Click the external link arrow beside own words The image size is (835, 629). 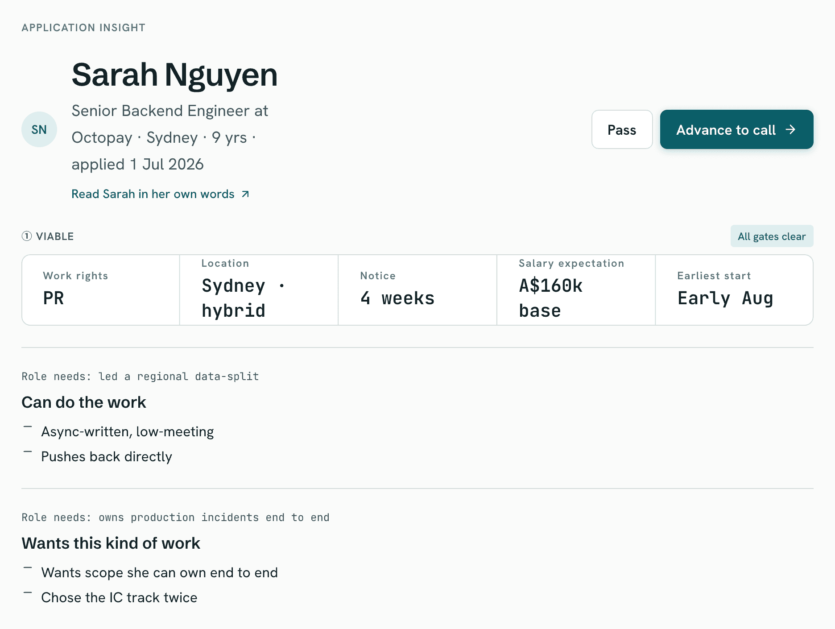(245, 194)
